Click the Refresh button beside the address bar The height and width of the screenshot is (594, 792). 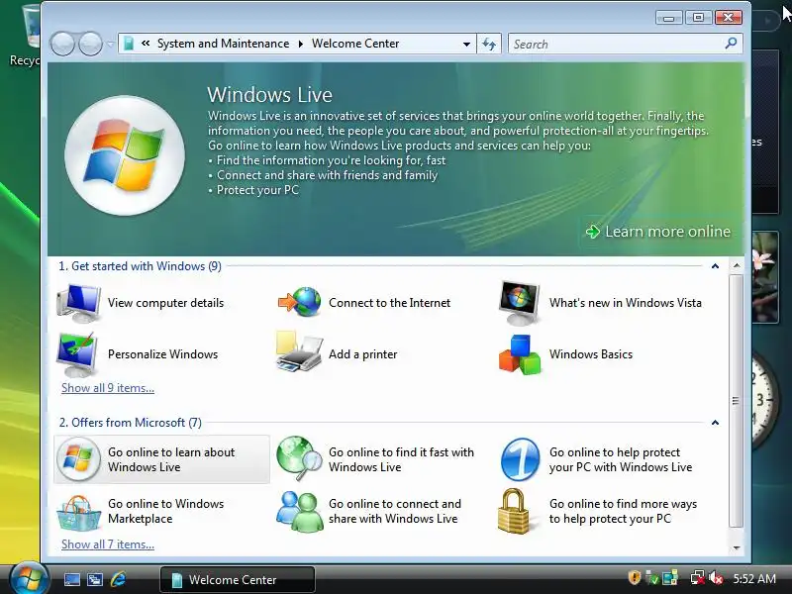click(489, 44)
